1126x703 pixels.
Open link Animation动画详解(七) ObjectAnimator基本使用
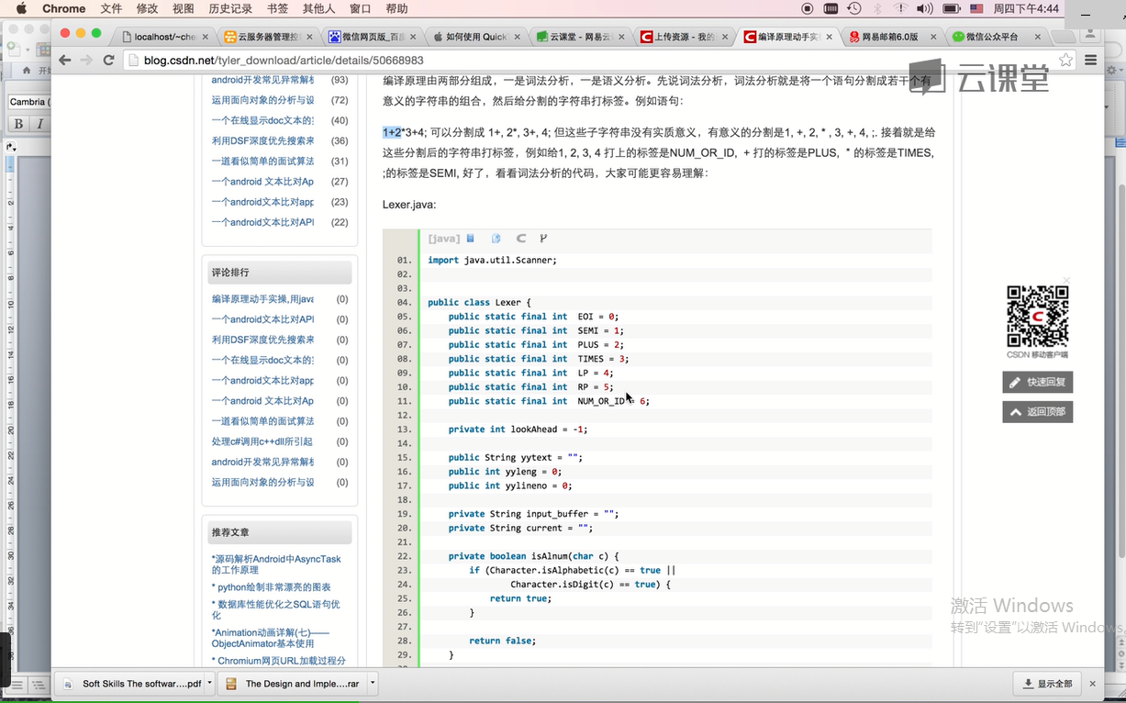271,638
